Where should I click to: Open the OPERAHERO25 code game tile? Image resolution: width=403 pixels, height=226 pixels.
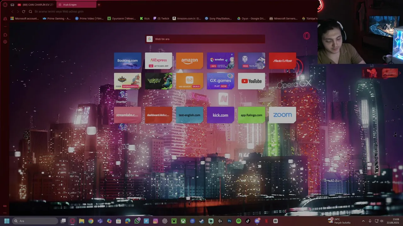128,81
